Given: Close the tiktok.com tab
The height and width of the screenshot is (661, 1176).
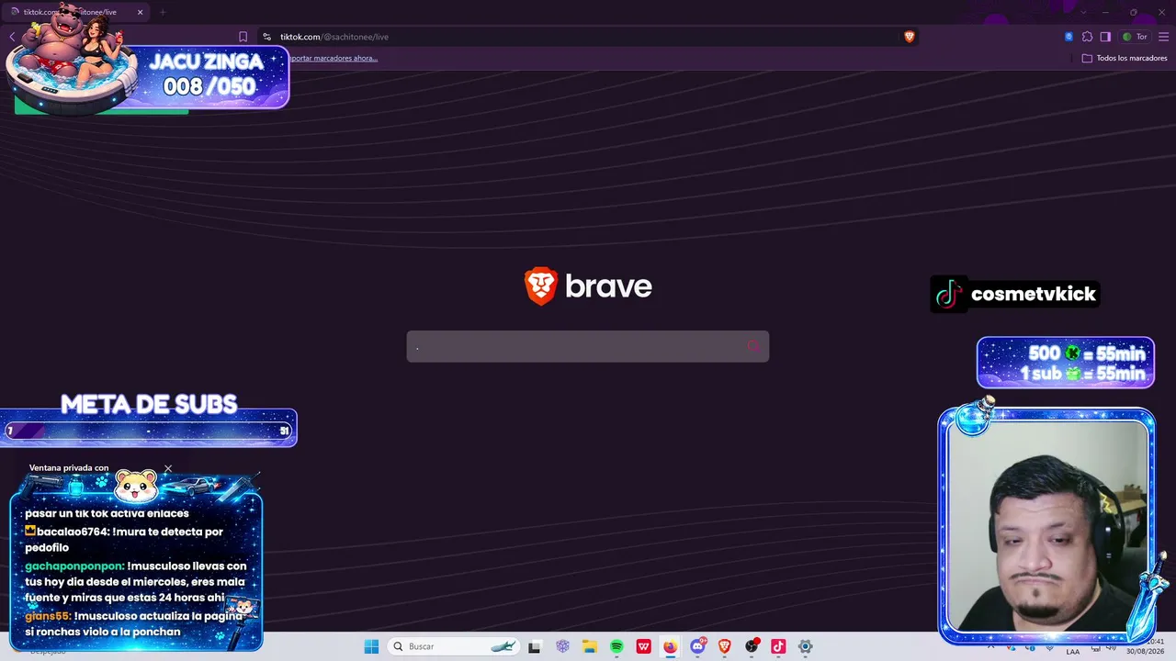Looking at the screenshot, I should point(140,12).
